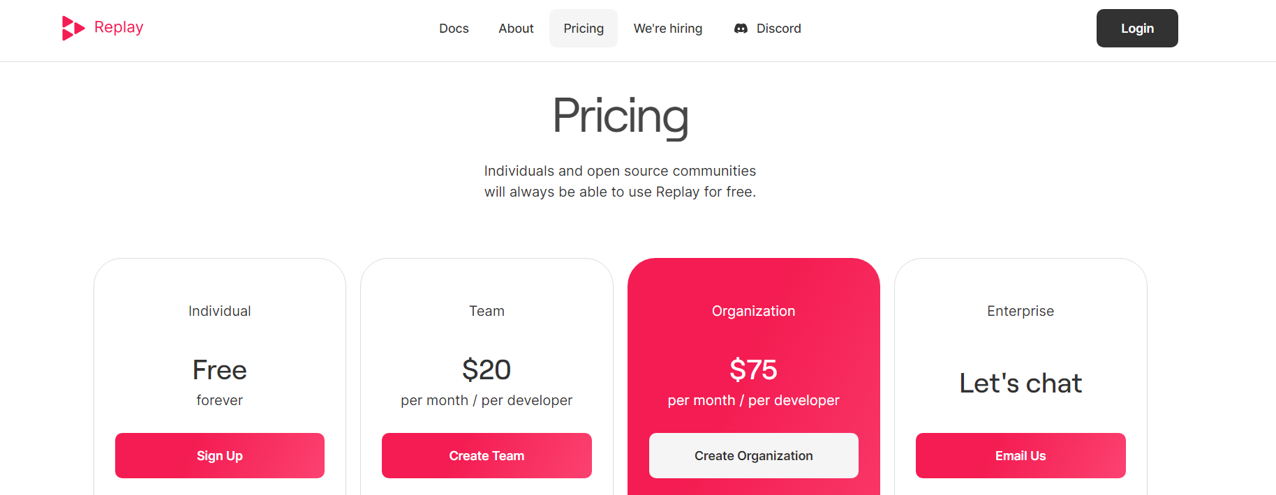
Task: Click the Login button
Action: 1137,29
